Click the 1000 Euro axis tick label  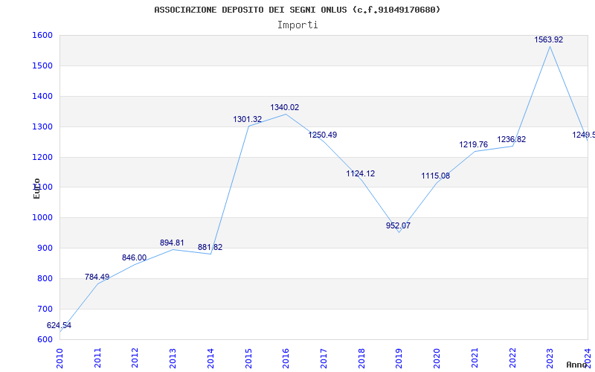(x=42, y=218)
